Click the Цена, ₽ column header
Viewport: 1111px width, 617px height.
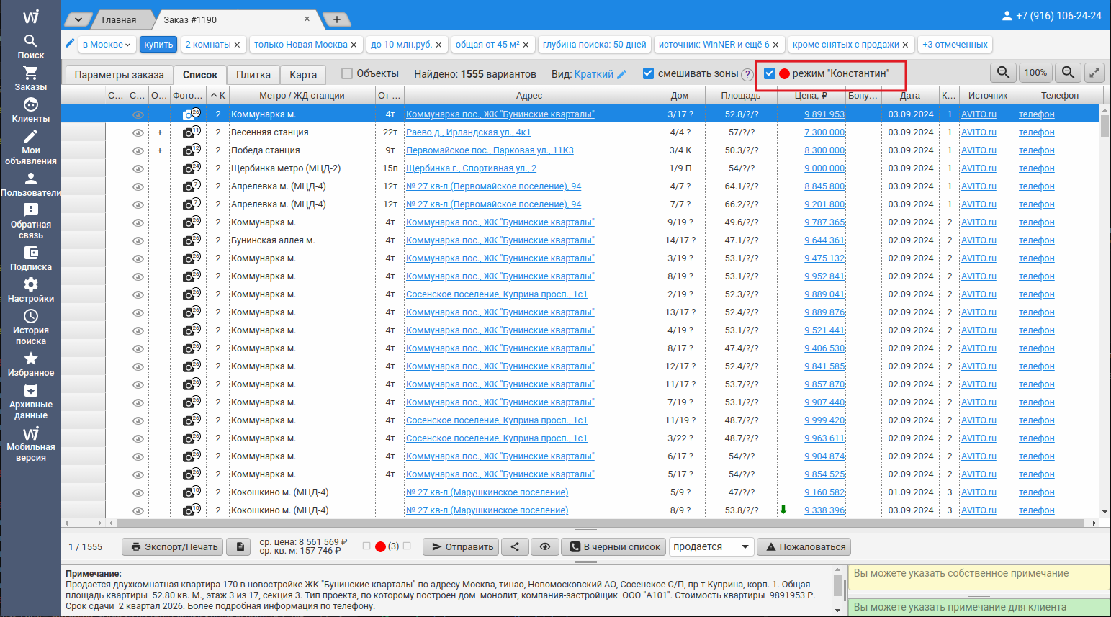810,95
